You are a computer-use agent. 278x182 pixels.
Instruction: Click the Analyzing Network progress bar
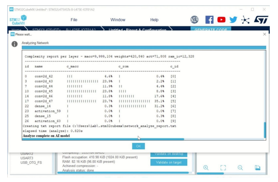coord(144,47)
